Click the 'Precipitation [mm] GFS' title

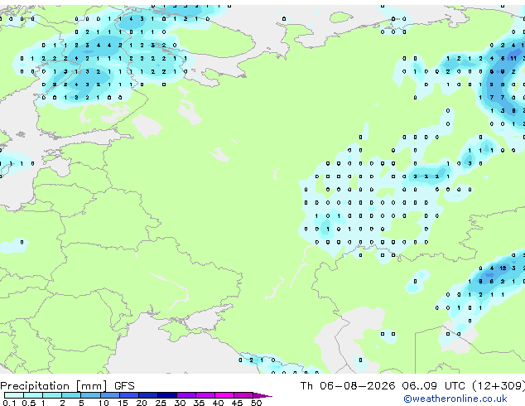67,386
